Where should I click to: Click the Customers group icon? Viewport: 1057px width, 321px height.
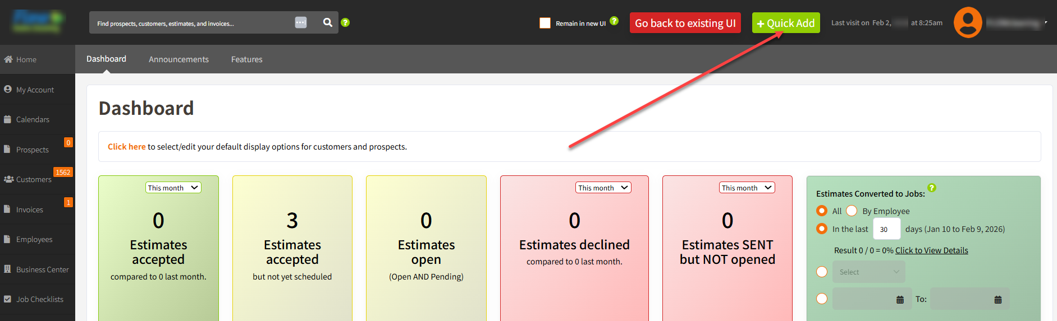point(8,179)
